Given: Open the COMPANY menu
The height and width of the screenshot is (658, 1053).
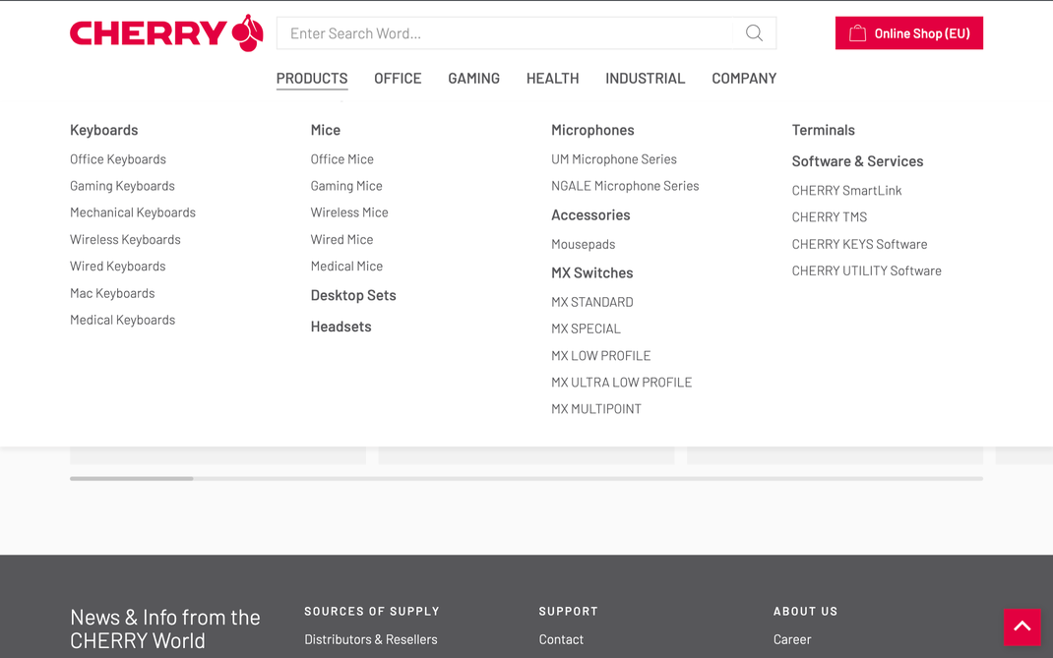Looking at the screenshot, I should pyautogui.click(x=743, y=79).
